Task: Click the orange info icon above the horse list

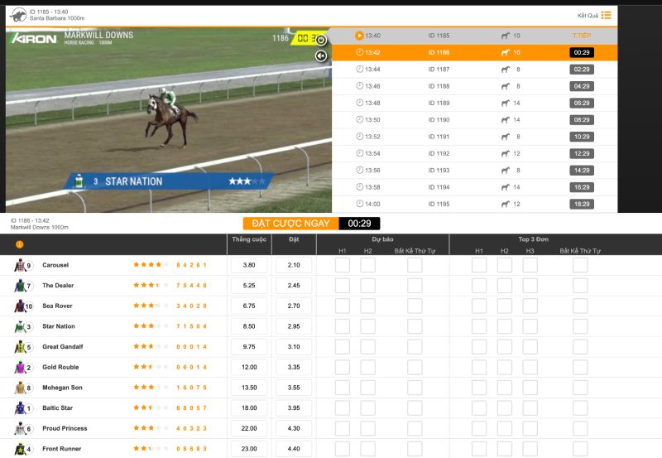Action: pyautogui.click(x=20, y=244)
